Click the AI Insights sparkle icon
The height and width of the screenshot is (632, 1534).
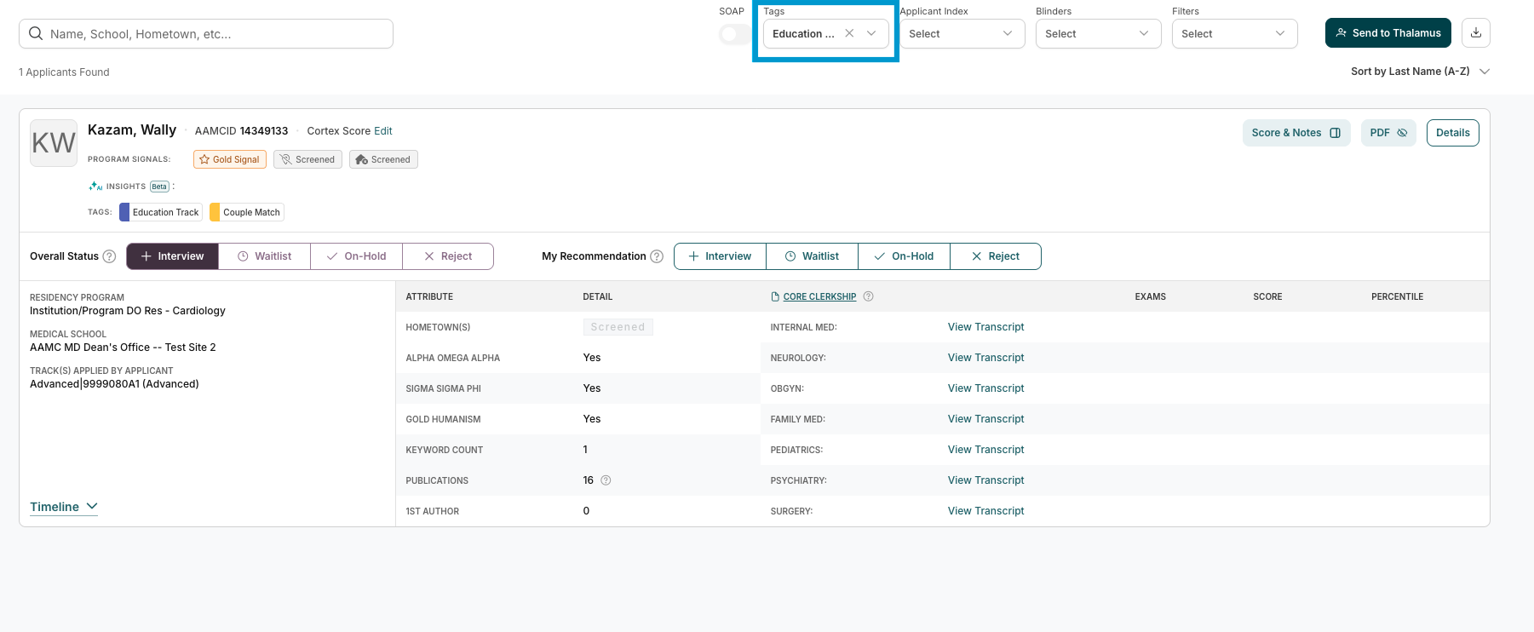point(95,186)
